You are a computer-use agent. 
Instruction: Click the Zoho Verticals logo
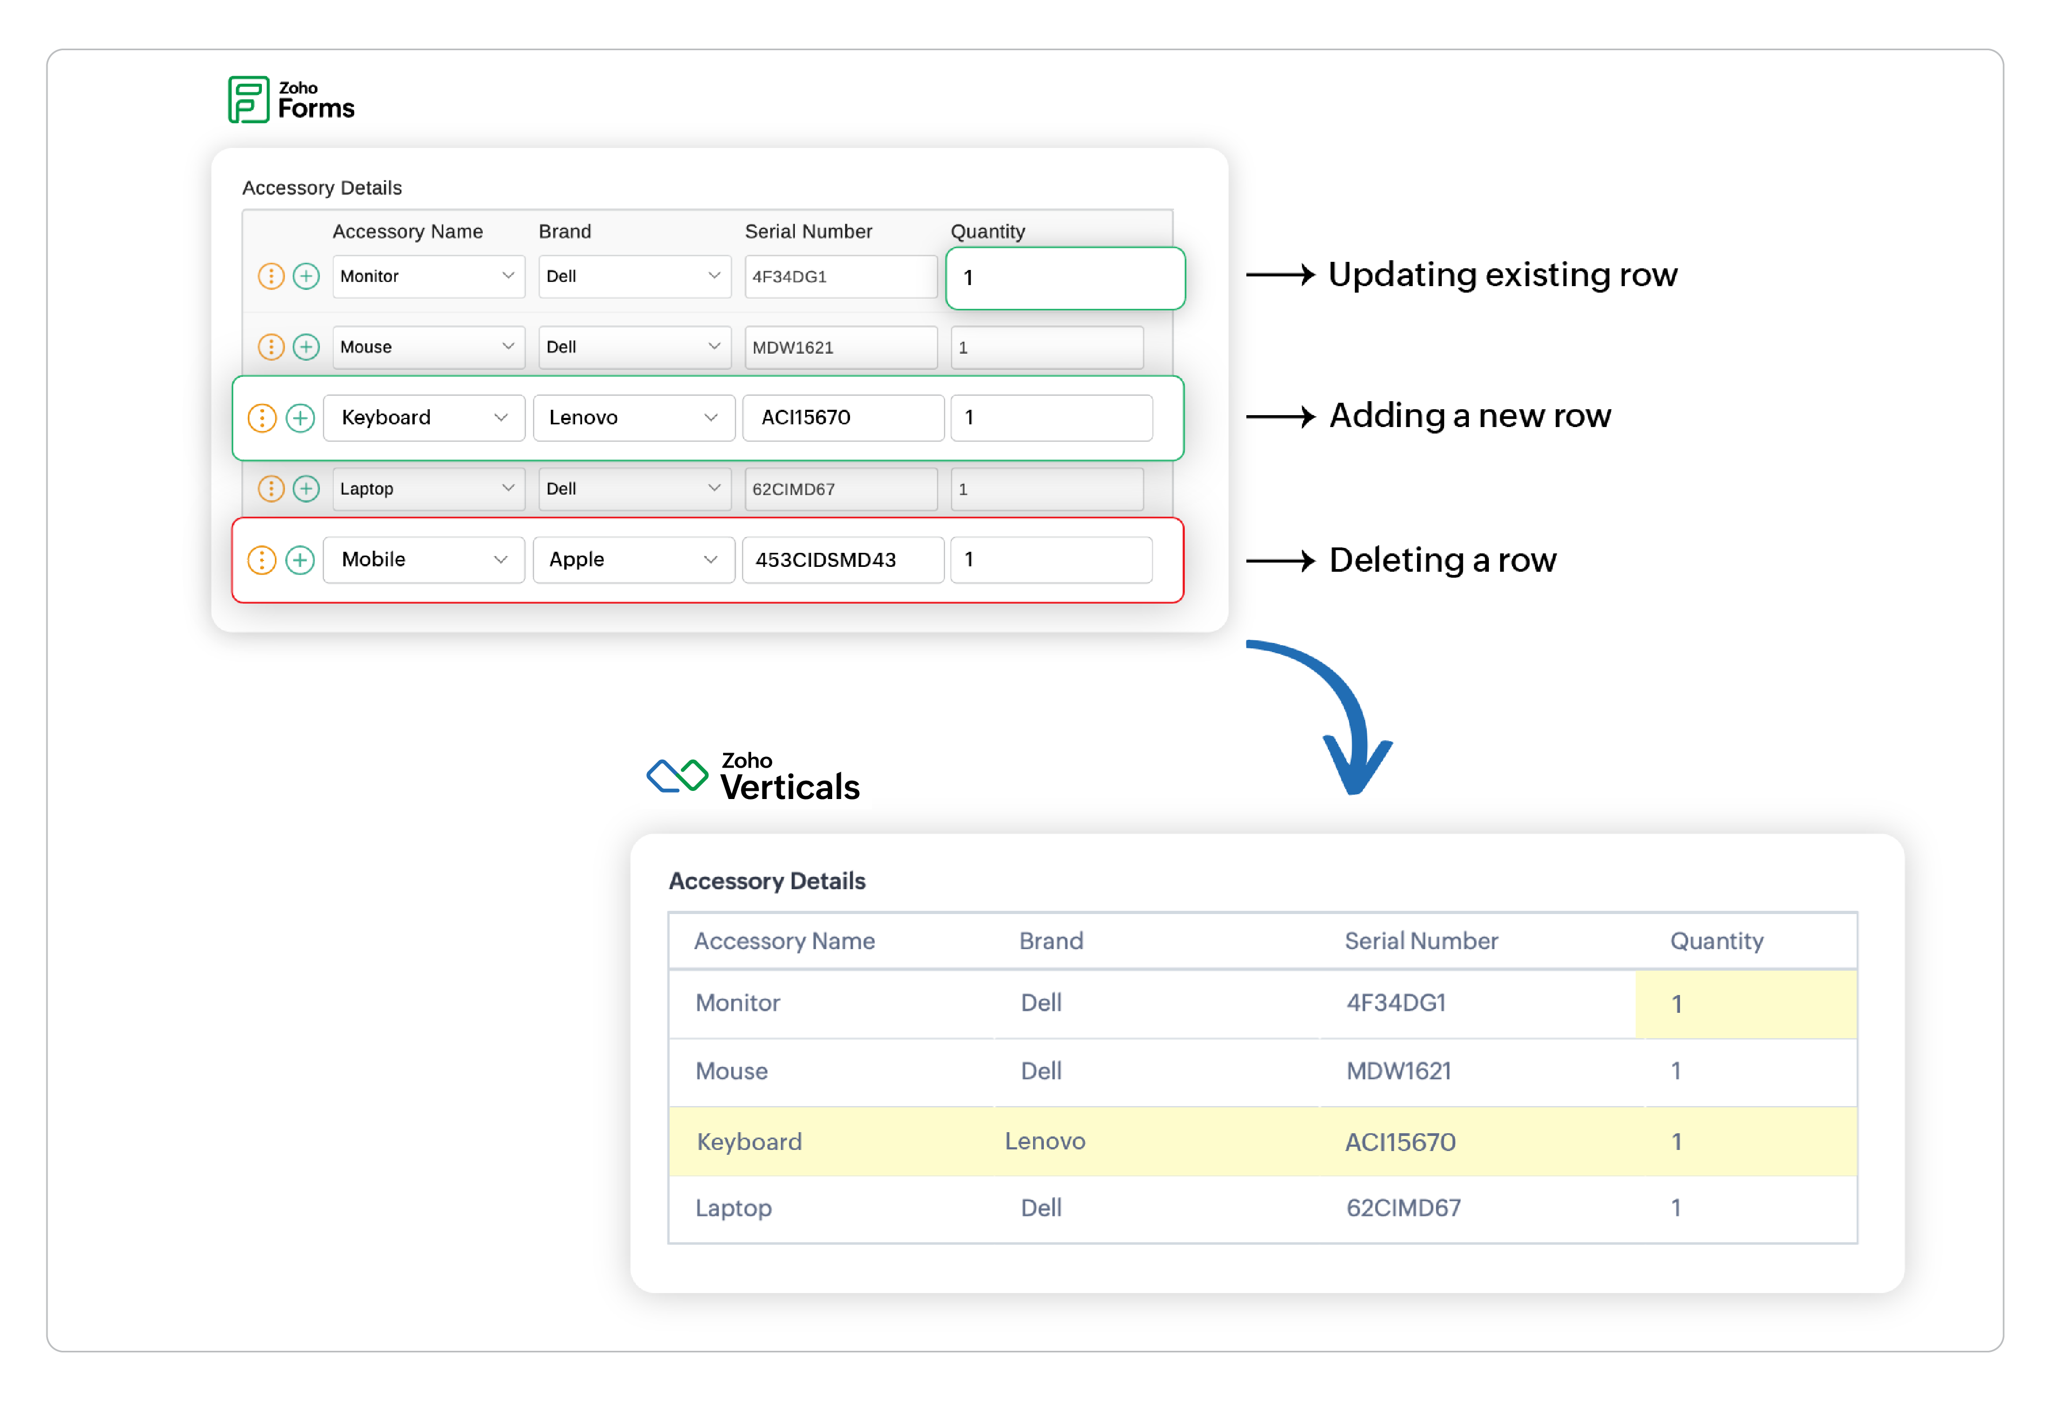(753, 776)
